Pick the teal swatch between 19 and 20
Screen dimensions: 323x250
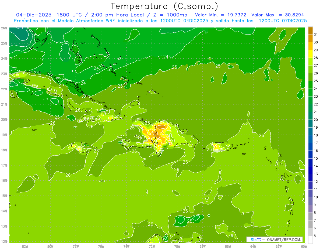310,124
